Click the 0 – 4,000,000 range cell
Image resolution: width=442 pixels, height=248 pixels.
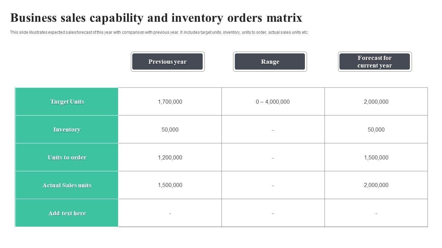point(273,102)
